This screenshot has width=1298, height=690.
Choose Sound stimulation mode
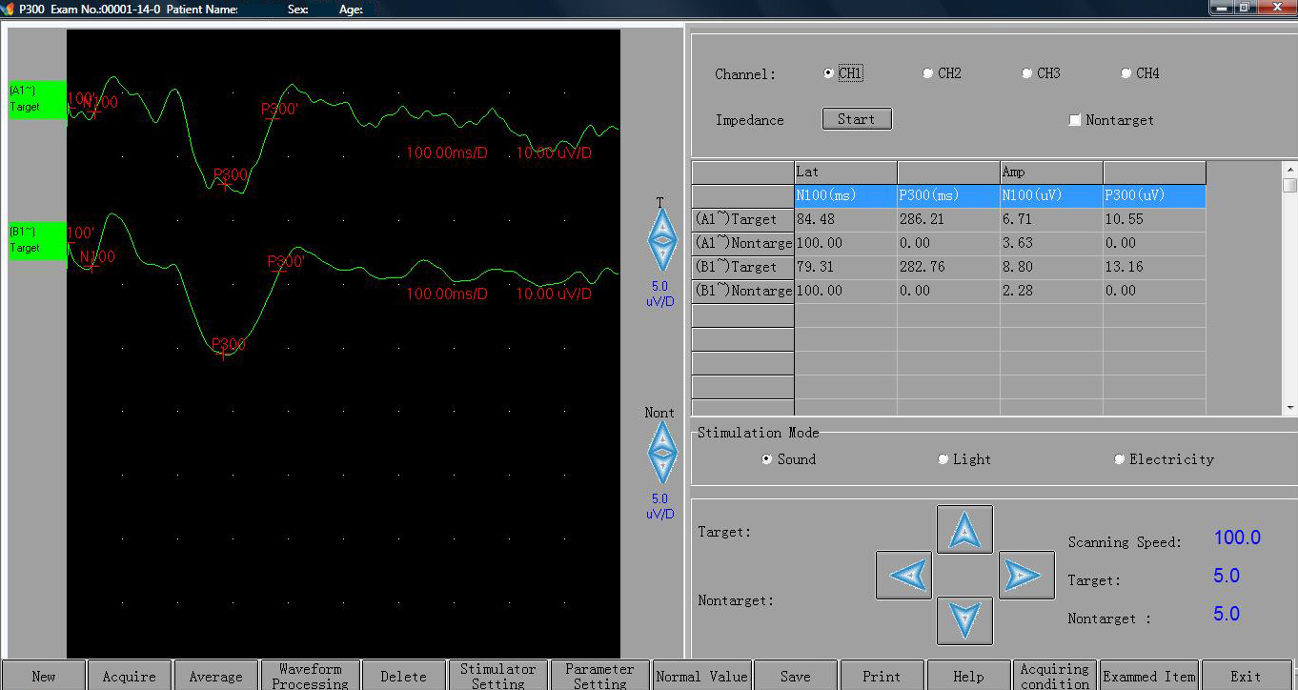767,459
